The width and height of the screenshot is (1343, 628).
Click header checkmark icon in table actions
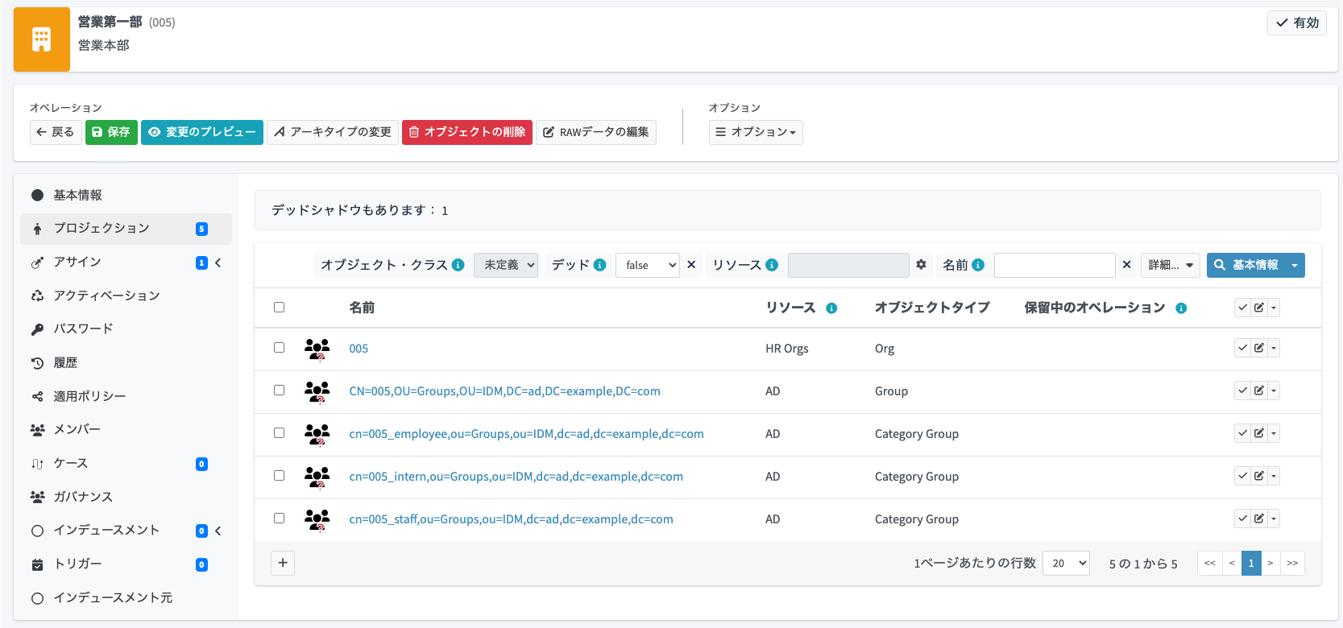tap(1243, 308)
